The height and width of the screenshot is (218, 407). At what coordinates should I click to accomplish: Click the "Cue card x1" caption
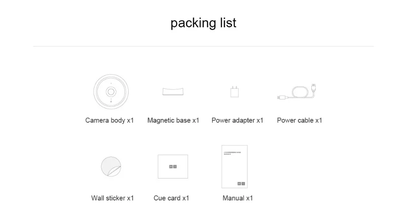click(x=171, y=198)
